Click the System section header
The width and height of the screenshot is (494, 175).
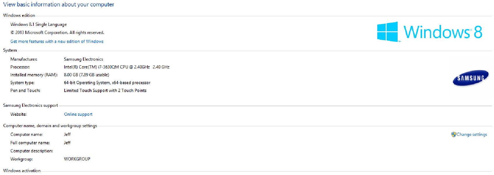(x=10, y=50)
